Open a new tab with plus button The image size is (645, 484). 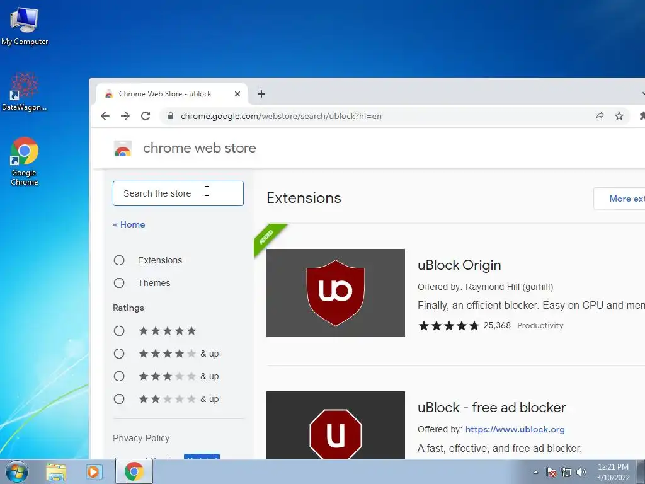click(x=261, y=94)
